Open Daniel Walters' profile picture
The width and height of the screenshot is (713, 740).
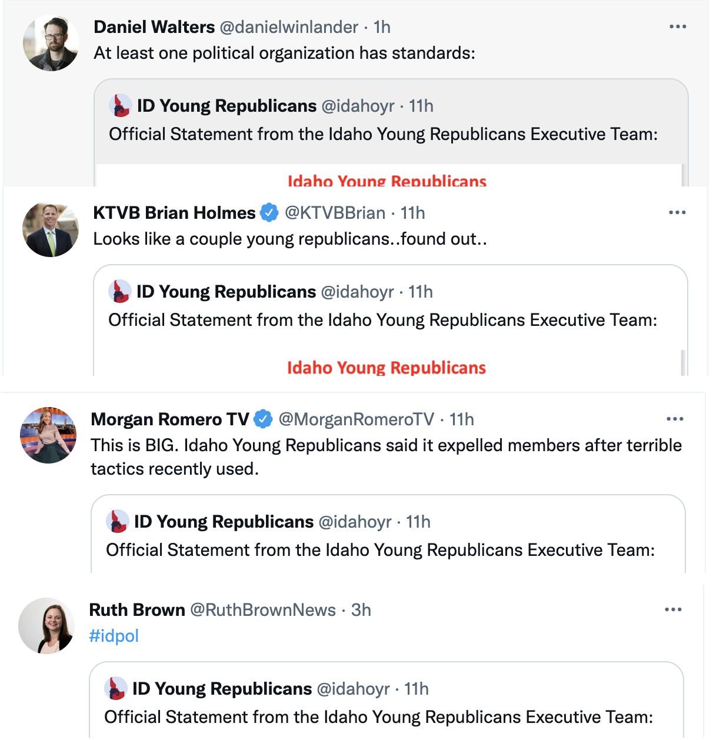tap(51, 44)
